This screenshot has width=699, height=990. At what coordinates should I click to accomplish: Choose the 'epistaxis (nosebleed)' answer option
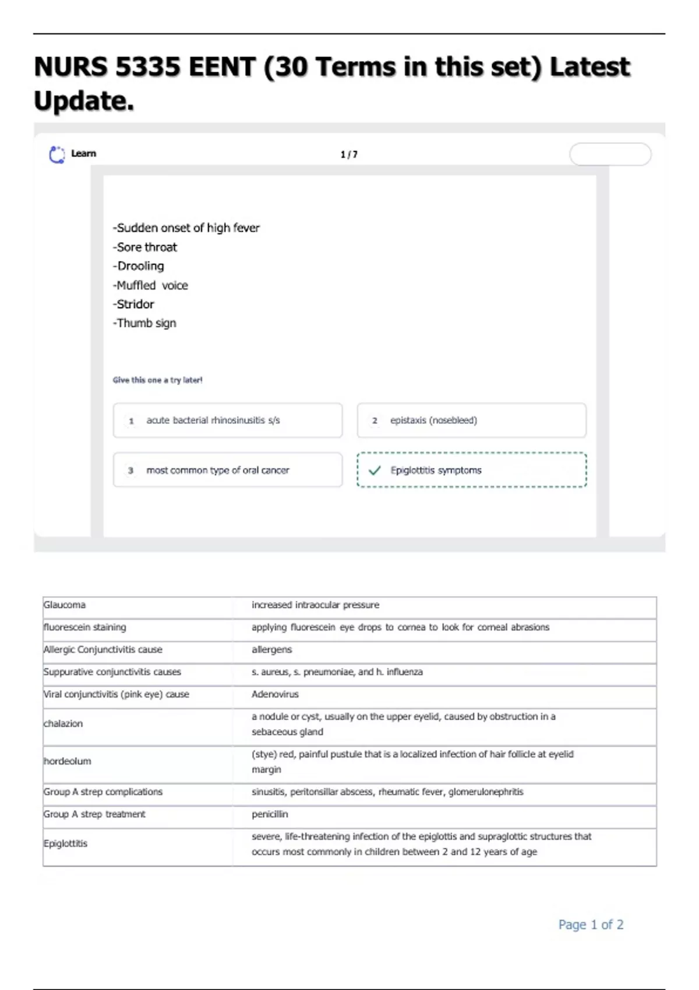click(471, 420)
